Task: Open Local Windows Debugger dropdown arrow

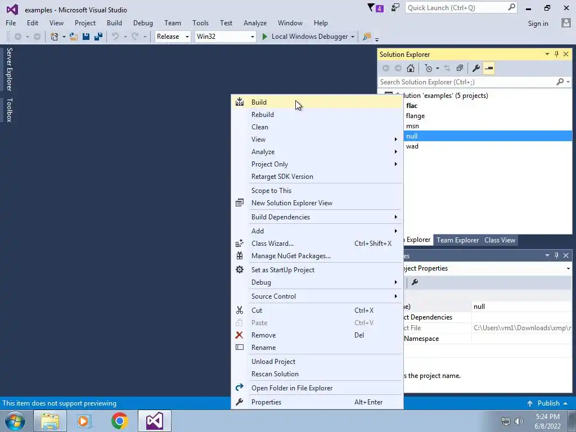Action: (353, 37)
